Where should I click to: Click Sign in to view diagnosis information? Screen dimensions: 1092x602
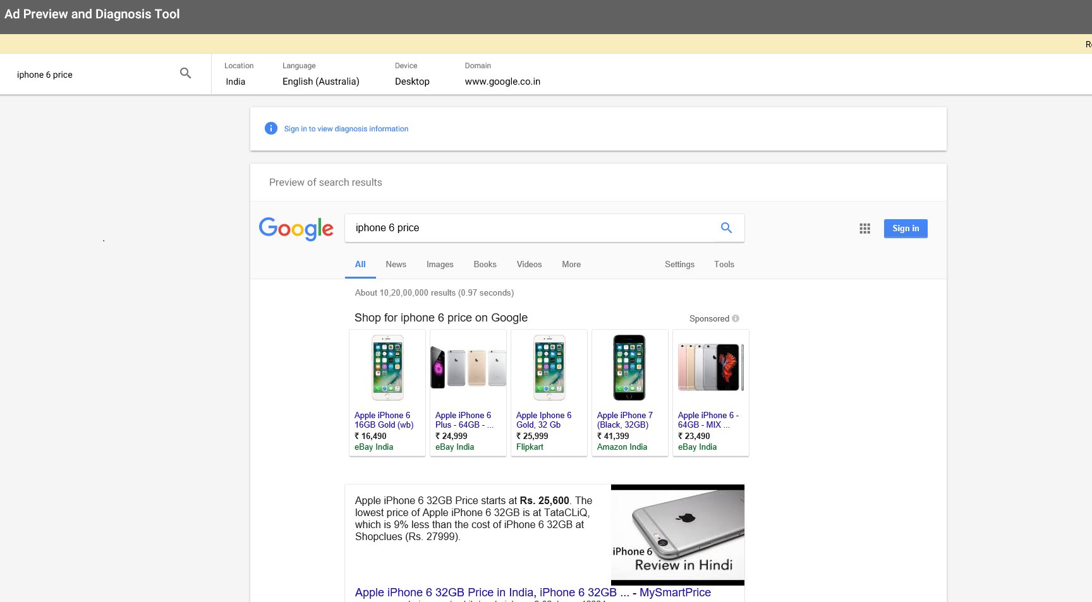(346, 129)
